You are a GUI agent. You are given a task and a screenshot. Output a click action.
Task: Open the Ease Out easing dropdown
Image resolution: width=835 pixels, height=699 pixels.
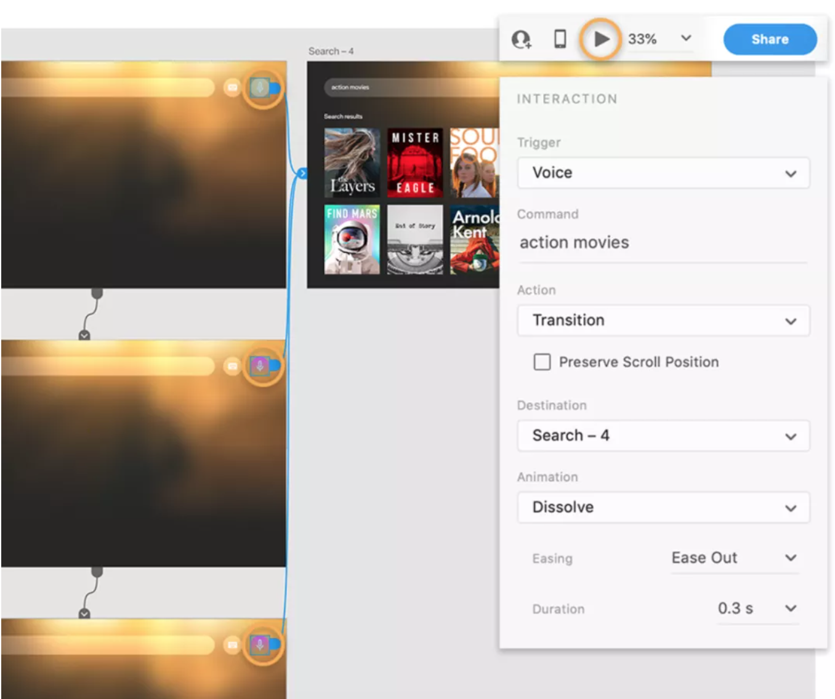[x=735, y=558]
